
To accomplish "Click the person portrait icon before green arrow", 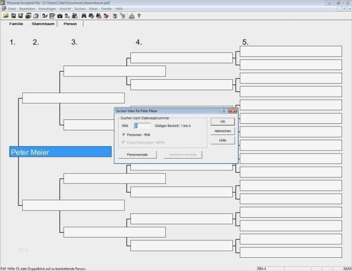I will click(x=115, y=16).
